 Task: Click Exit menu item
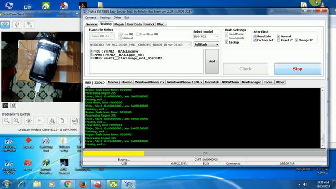(x=127, y=17)
